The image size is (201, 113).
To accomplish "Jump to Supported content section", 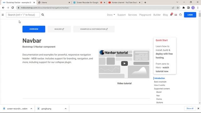I will coord(162,89).
